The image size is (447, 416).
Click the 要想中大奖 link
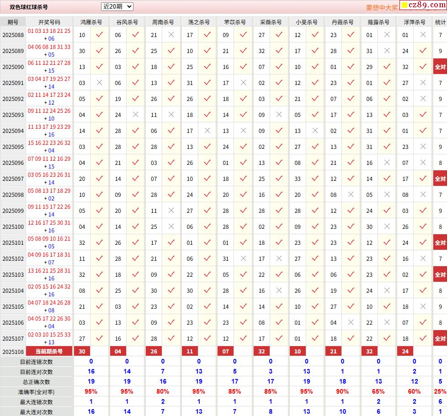pyautogui.click(x=382, y=7)
